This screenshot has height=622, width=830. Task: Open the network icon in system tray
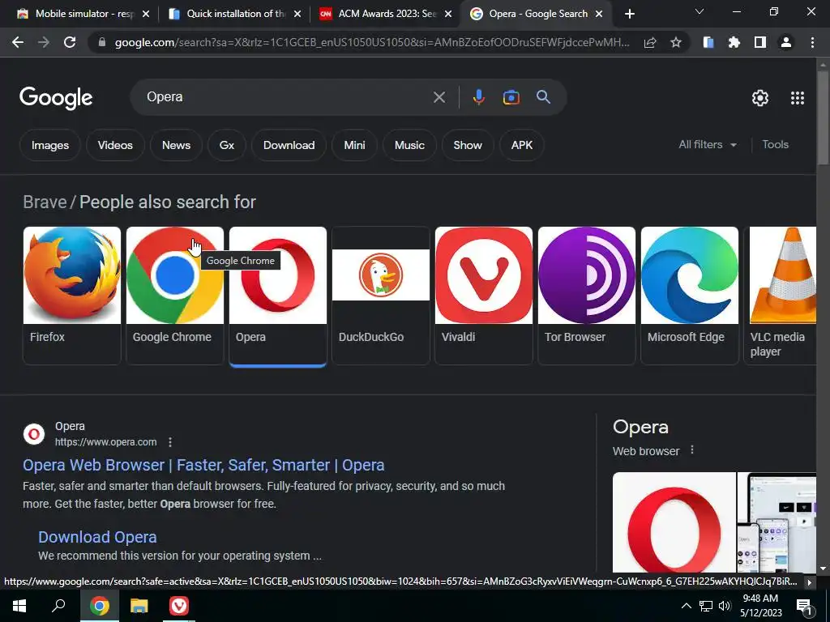point(706,606)
